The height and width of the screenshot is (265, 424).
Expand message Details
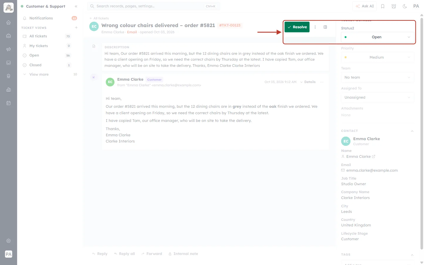coord(308,82)
